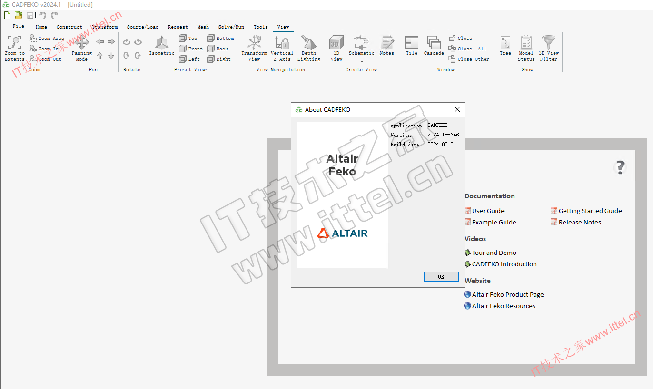Viewport: 653px width, 389px height.
Task: Click Close in the Window group
Action: tap(460, 38)
